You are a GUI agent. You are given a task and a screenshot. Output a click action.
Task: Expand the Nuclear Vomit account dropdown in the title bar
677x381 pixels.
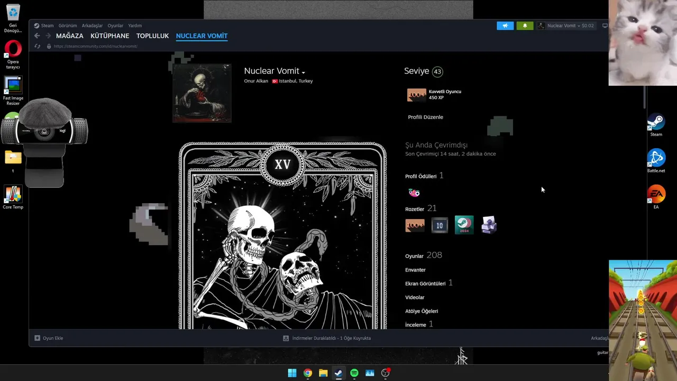(579, 26)
